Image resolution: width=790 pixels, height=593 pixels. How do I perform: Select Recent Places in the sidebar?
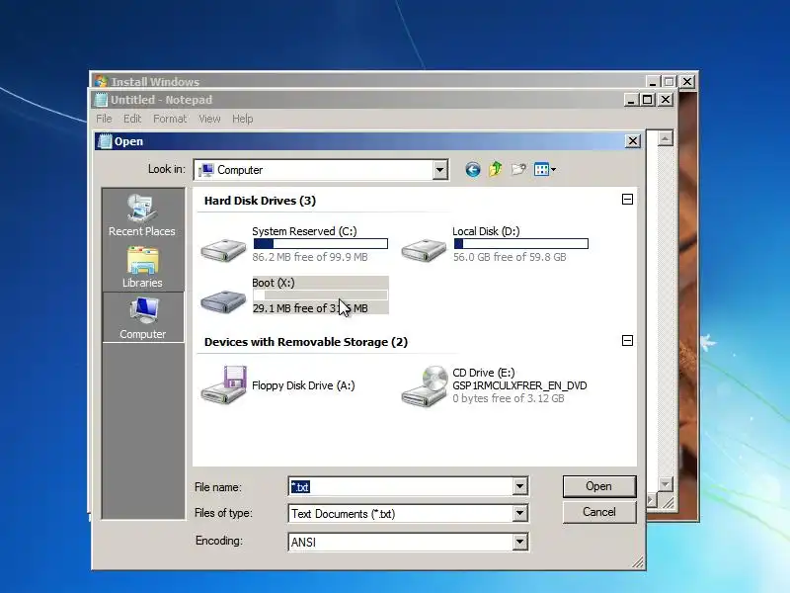(x=142, y=215)
